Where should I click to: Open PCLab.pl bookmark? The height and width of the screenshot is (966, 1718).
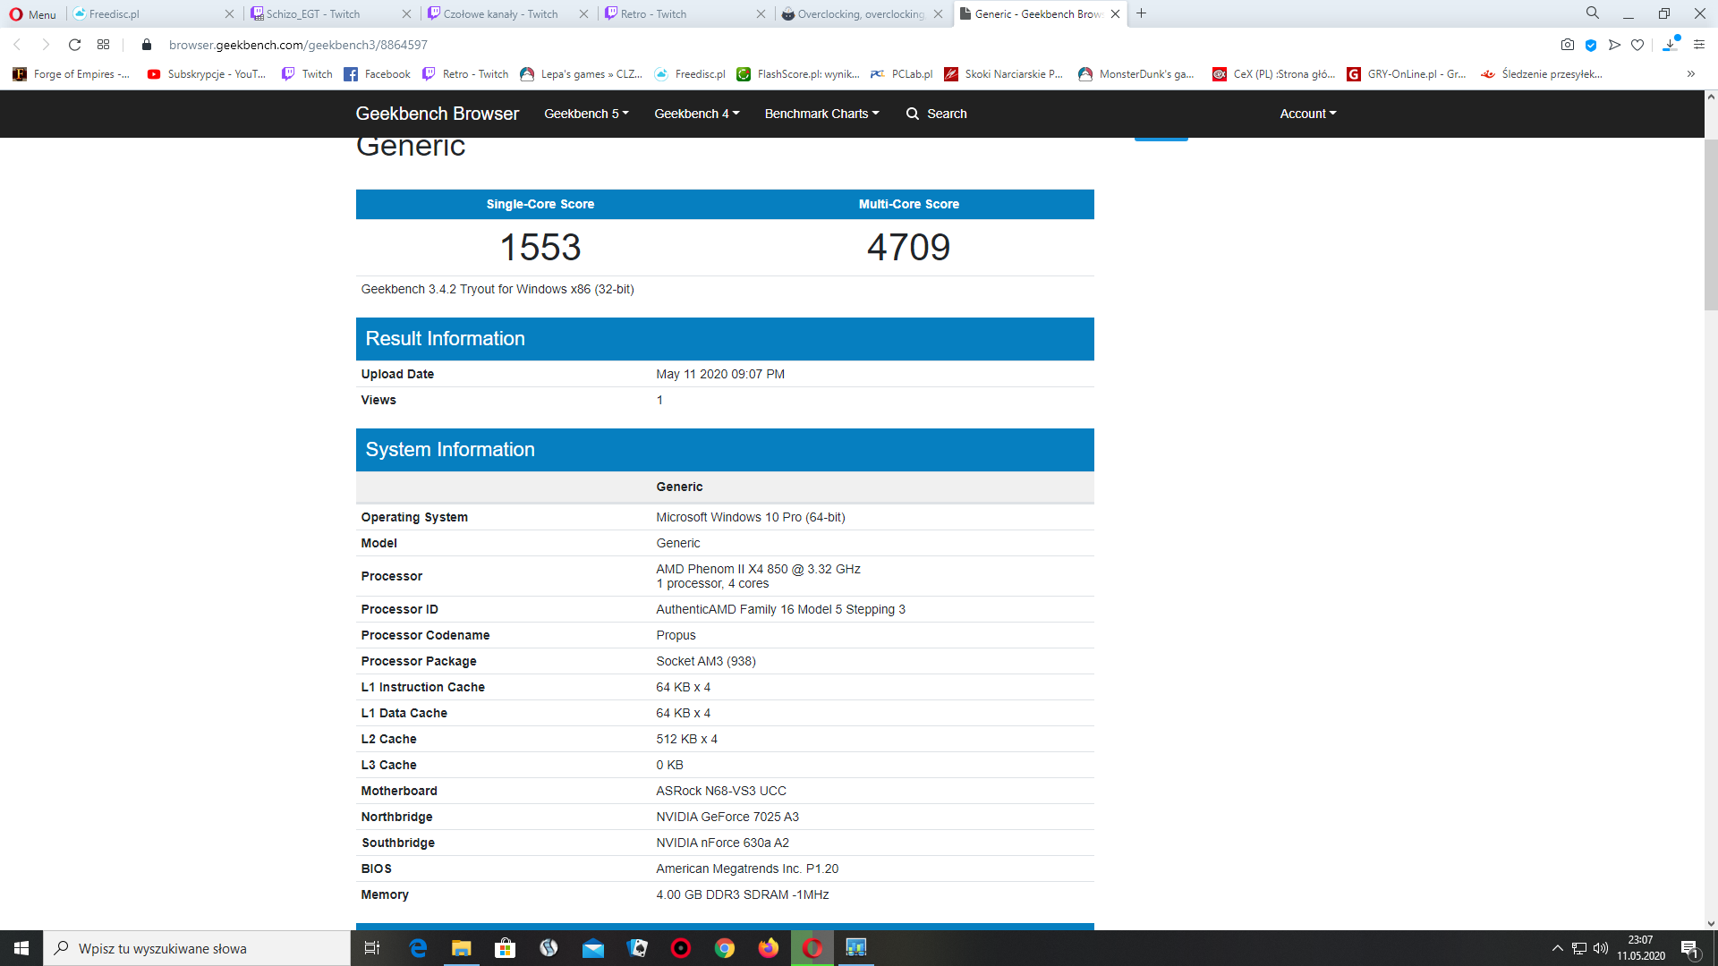point(902,74)
